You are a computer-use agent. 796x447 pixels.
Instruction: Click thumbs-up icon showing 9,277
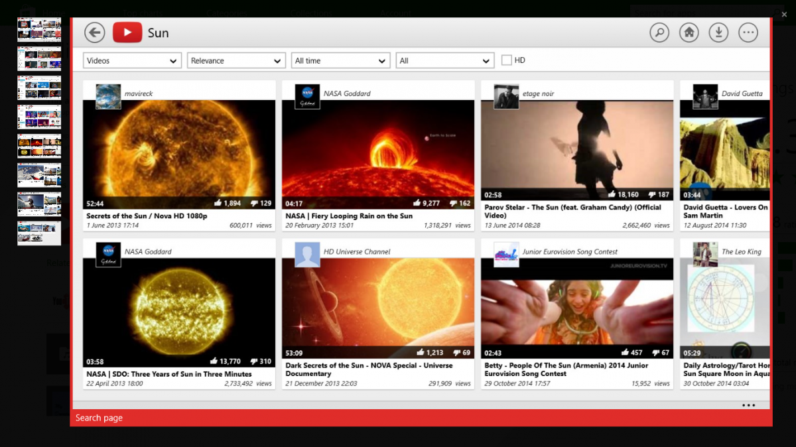[417, 203]
